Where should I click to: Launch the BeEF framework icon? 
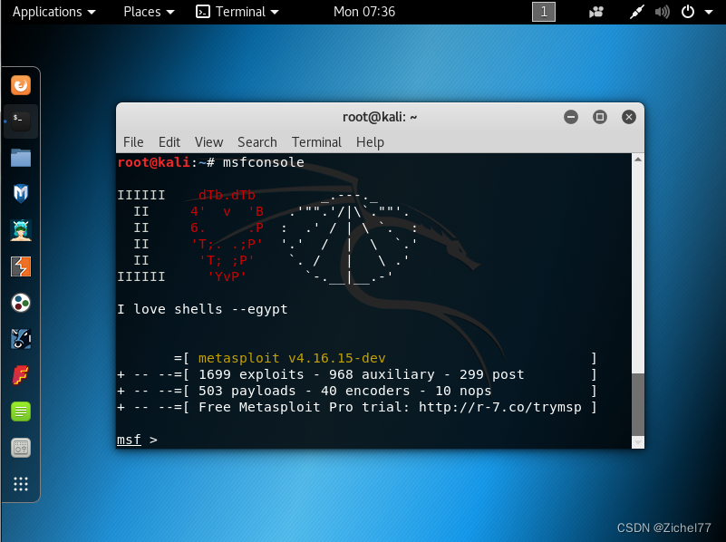[x=20, y=339]
